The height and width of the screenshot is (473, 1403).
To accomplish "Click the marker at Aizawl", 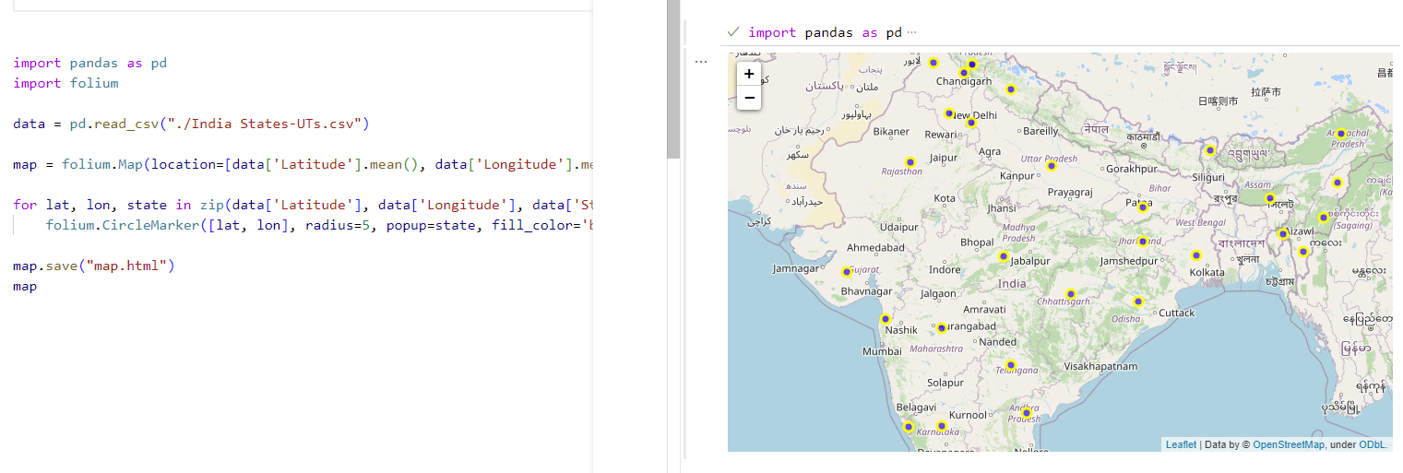I will tap(1282, 234).
